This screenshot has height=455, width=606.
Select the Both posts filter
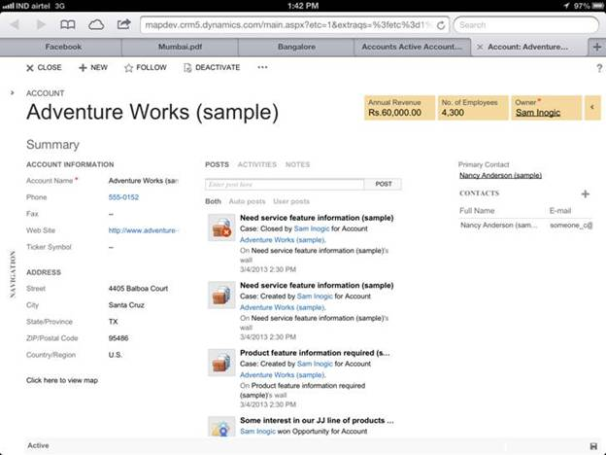(214, 201)
